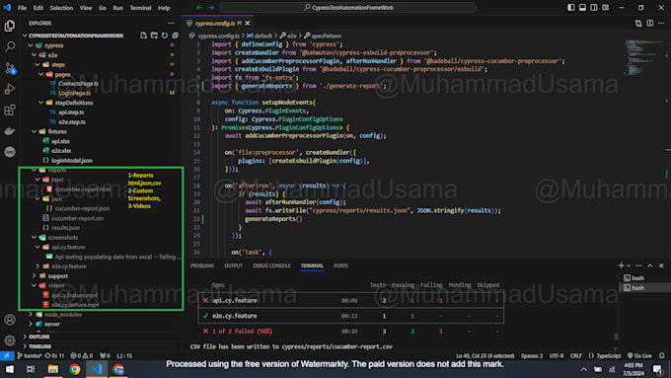Open the Help menu
The width and height of the screenshot is (671, 378).
(x=164, y=8)
